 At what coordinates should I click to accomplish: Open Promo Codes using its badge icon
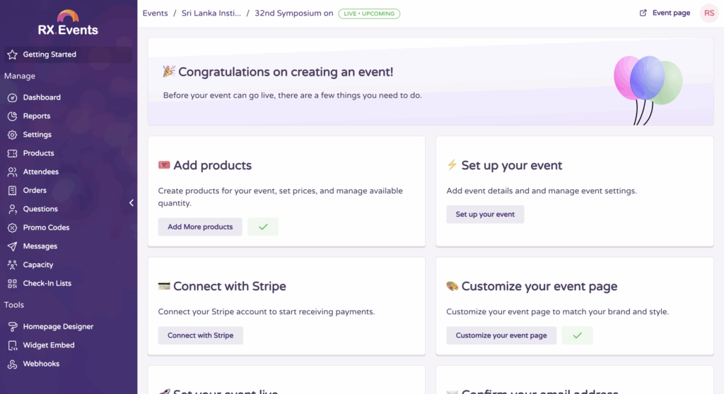coord(12,228)
